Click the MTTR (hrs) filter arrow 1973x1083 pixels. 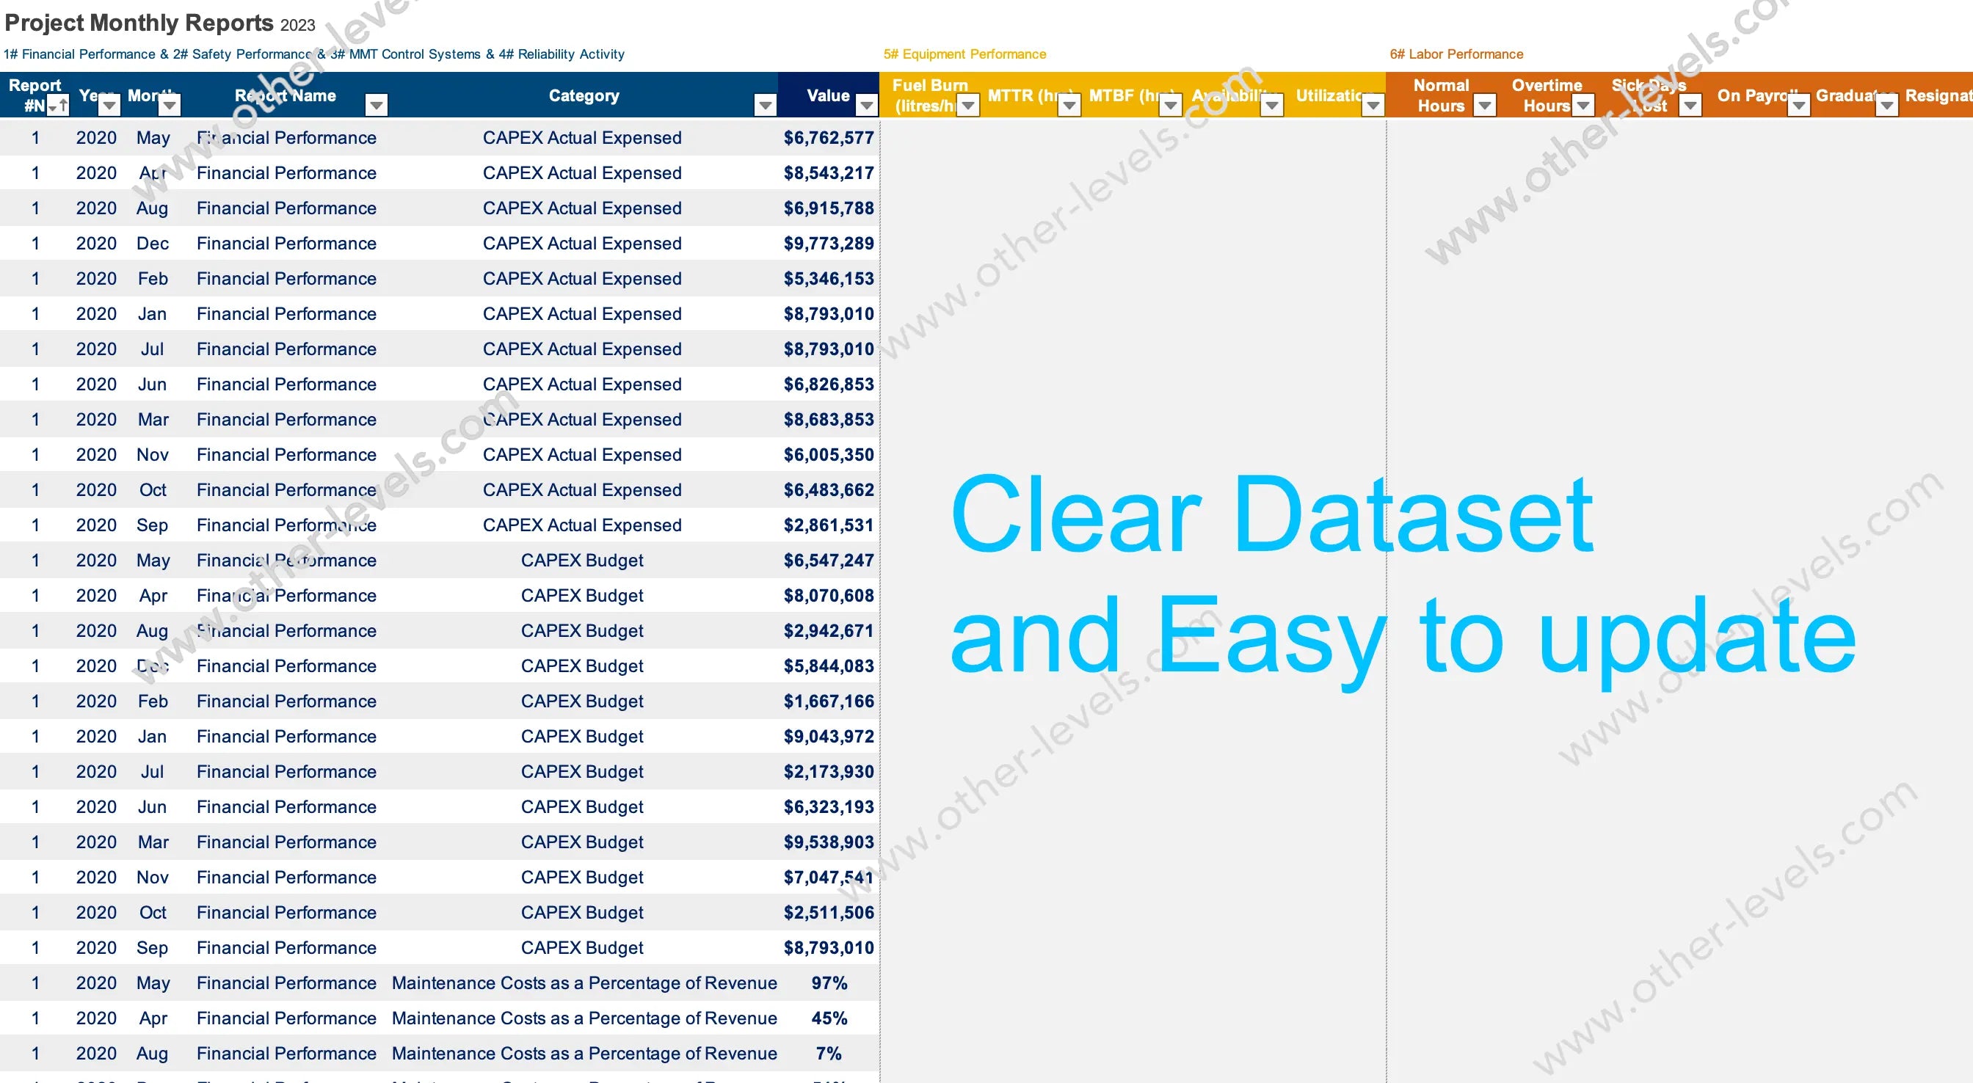point(1069,106)
